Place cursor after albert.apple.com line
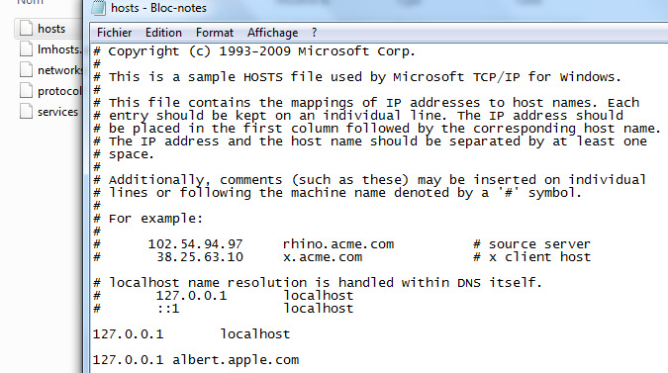 [x=300, y=360]
